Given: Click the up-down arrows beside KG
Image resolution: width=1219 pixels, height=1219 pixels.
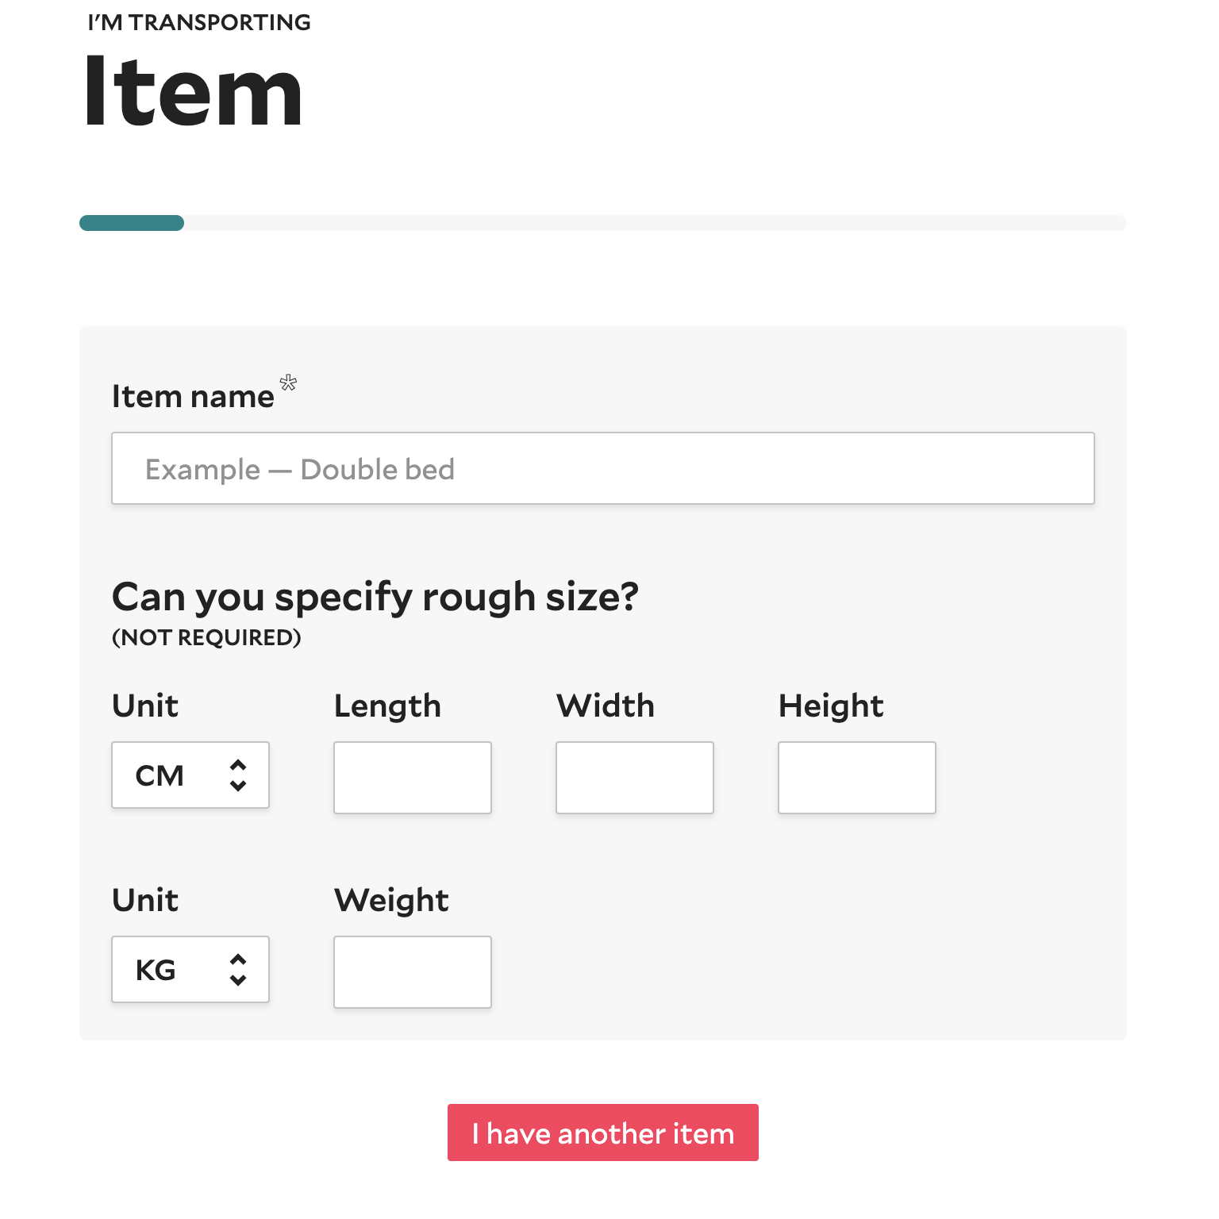Looking at the screenshot, I should coord(238,970).
